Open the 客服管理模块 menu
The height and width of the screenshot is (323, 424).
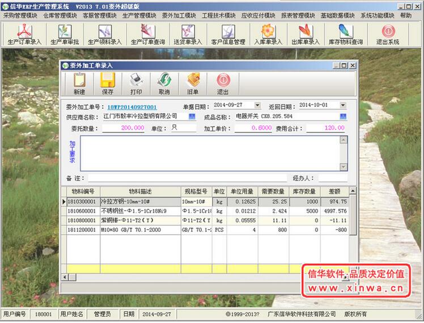pyautogui.click(x=100, y=16)
